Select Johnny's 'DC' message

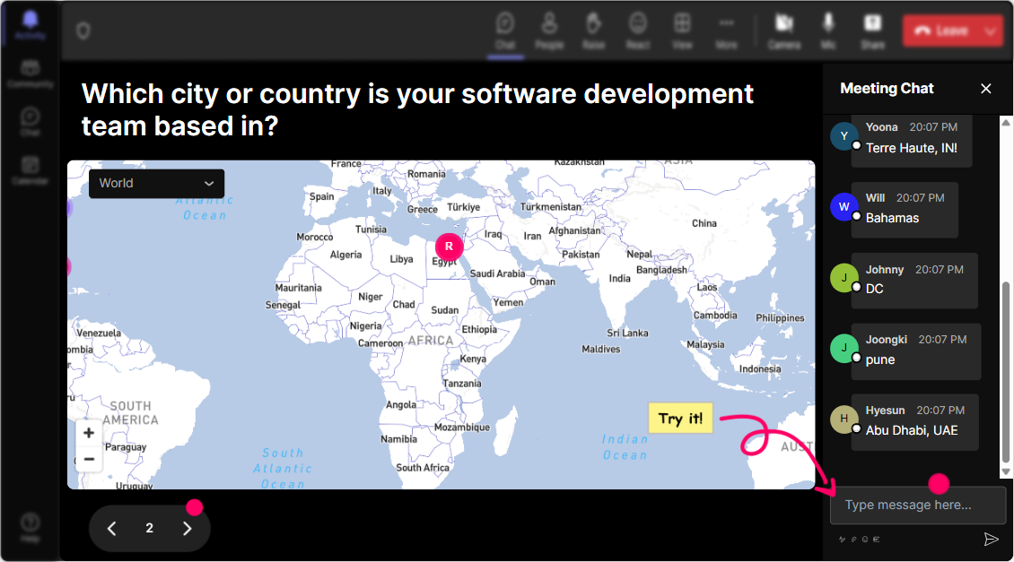coord(874,289)
